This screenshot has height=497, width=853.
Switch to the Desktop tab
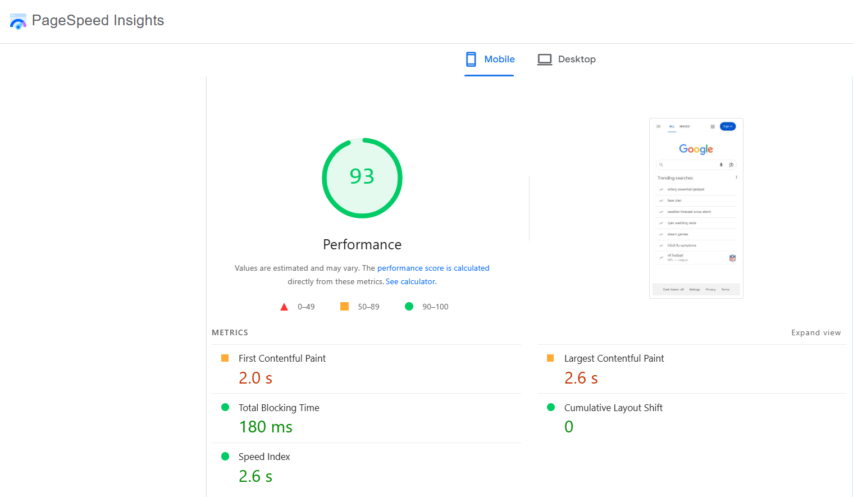pyautogui.click(x=577, y=59)
